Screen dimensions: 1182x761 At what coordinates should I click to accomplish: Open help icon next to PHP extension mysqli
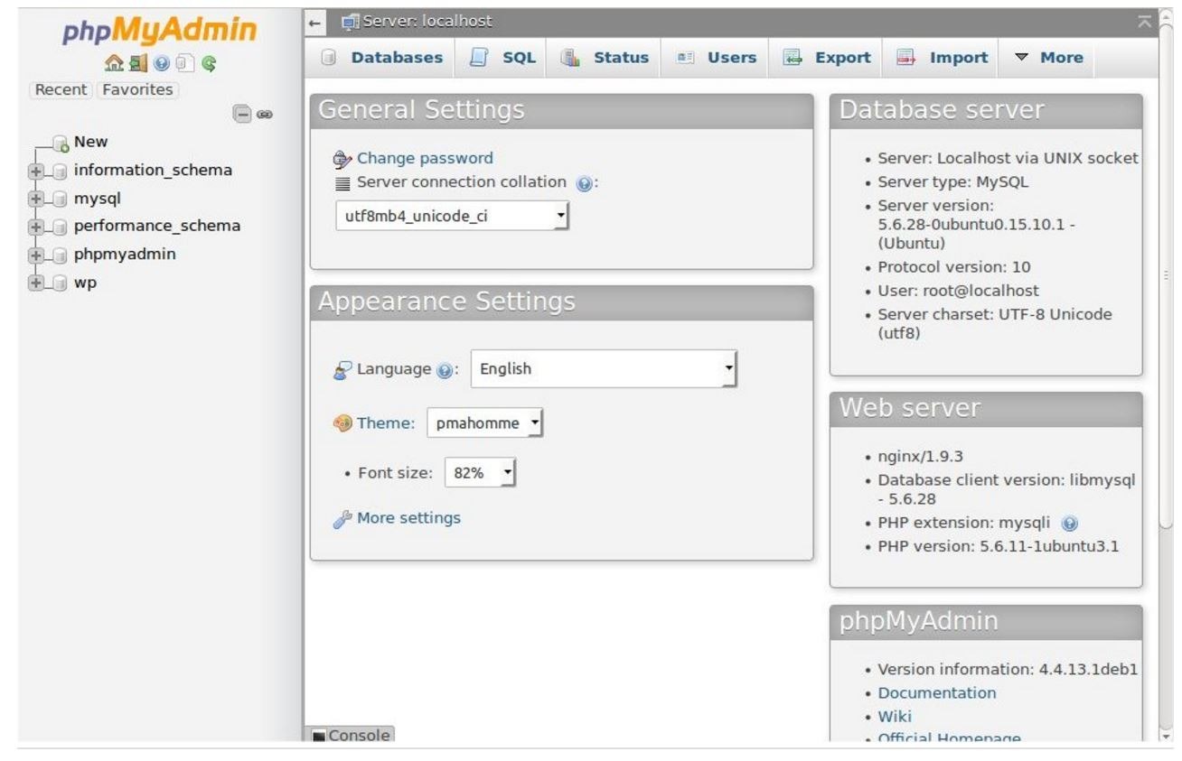coord(1071,523)
